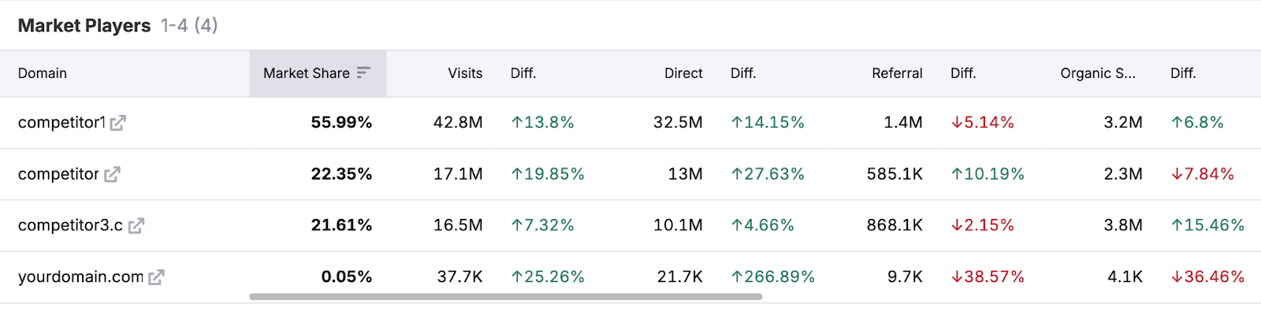Image resolution: width=1261 pixels, height=311 pixels.
Task: Click the ↓7.84% organic diff
Action: point(1202,174)
